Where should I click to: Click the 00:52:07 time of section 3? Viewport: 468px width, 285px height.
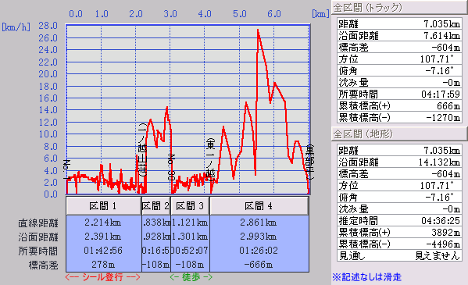[190, 251]
